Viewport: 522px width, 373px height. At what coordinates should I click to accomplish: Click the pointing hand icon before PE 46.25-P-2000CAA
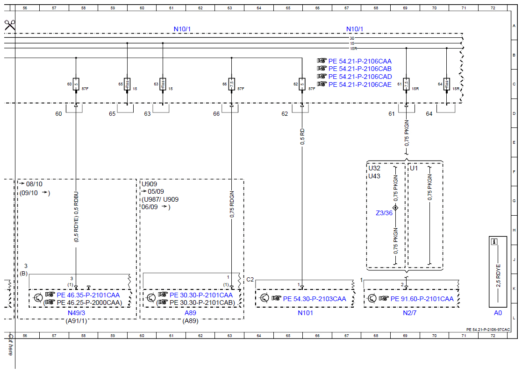(50, 302)
